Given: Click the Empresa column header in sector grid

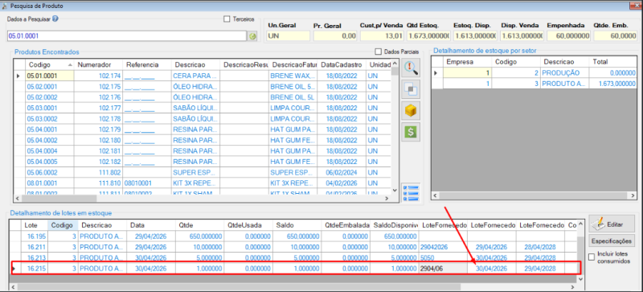Looking at the screenshot, I should coord(467,62).
